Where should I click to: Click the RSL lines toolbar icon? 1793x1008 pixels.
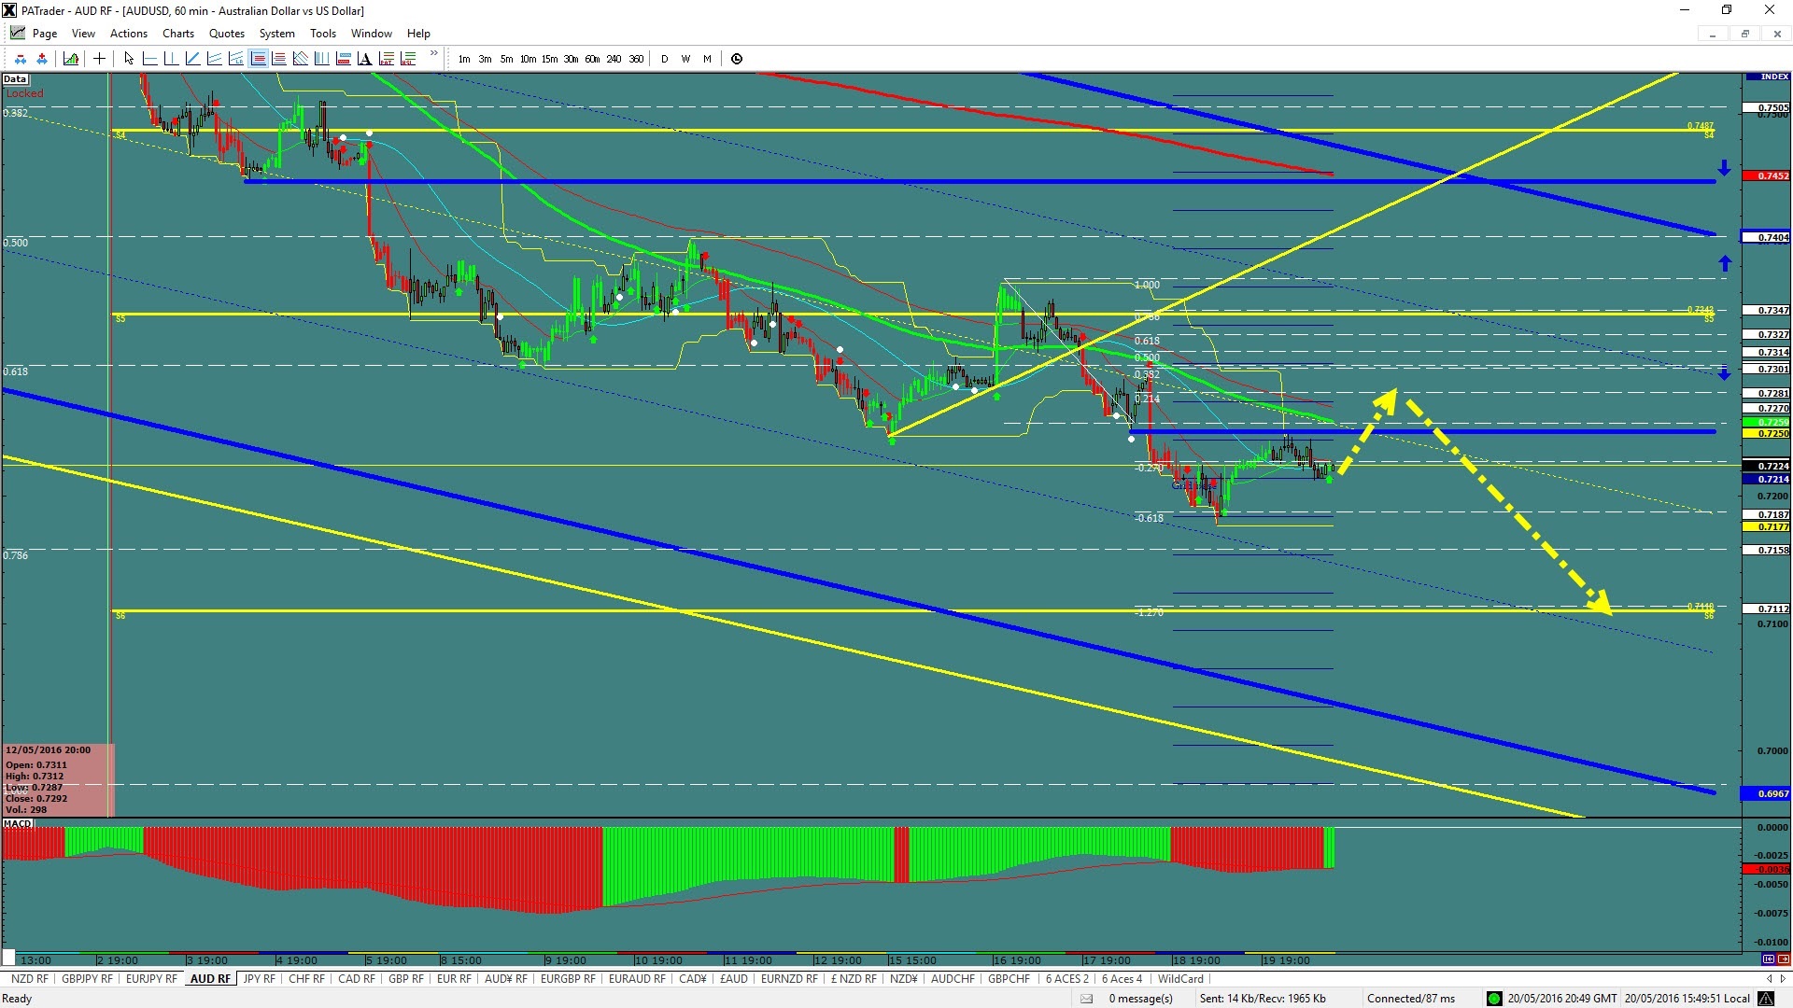(407, 59)
